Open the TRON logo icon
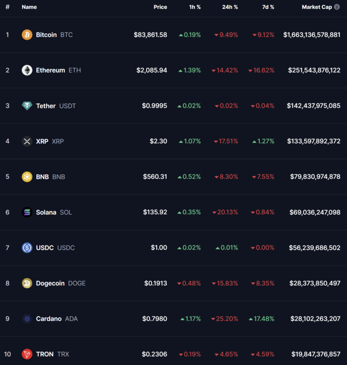Viewport: 347px width, 365px height. pos(27,354)
